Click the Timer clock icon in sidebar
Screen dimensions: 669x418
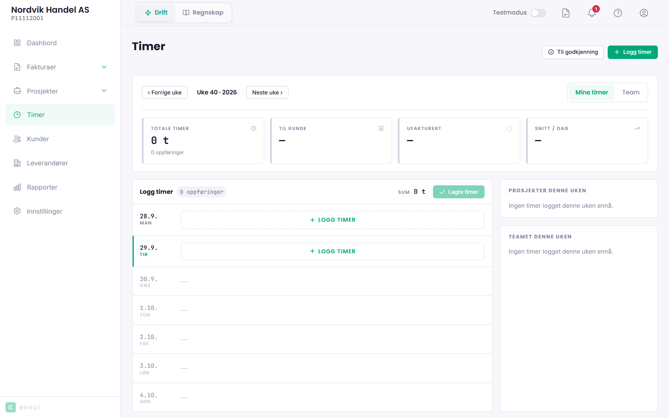17,115
